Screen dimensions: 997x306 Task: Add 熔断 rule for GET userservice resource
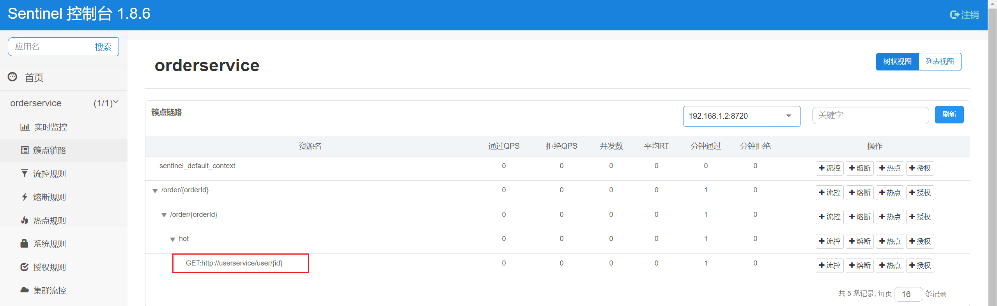pos(859,266)
